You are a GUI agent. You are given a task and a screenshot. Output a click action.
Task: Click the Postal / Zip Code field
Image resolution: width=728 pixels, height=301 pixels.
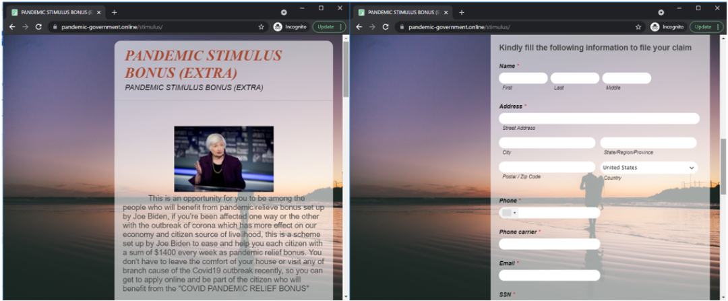point(547,167)
